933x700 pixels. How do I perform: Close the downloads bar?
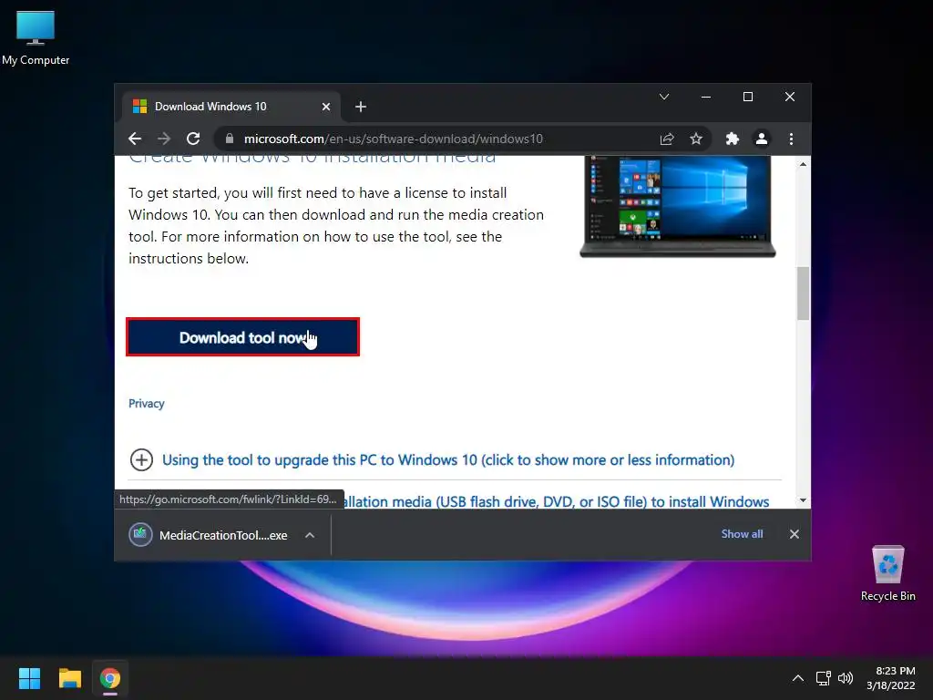click(x=795, y=534)
